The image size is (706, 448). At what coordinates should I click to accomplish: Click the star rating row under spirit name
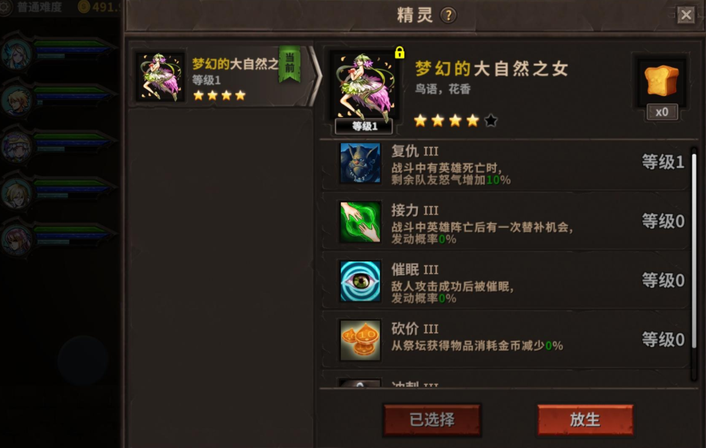point(456,121)
